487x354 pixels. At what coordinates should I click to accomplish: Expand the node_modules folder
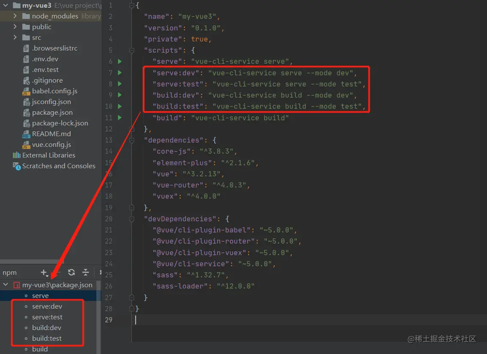click(15, 16)
